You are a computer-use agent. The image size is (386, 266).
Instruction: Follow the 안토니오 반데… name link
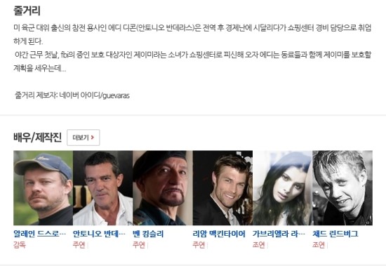(x=99, y=234)
